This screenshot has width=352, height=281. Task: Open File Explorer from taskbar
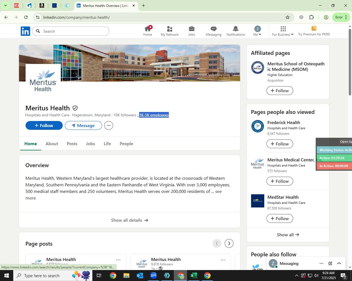click(x=127, y=276)
